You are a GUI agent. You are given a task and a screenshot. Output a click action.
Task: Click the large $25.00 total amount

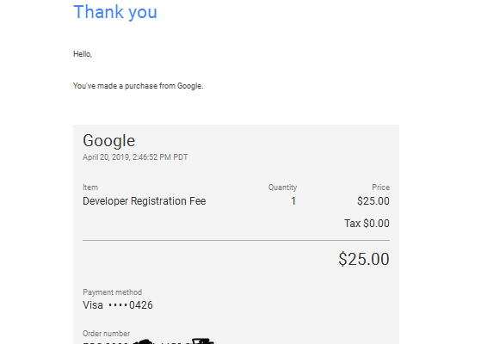click(364, 259)
